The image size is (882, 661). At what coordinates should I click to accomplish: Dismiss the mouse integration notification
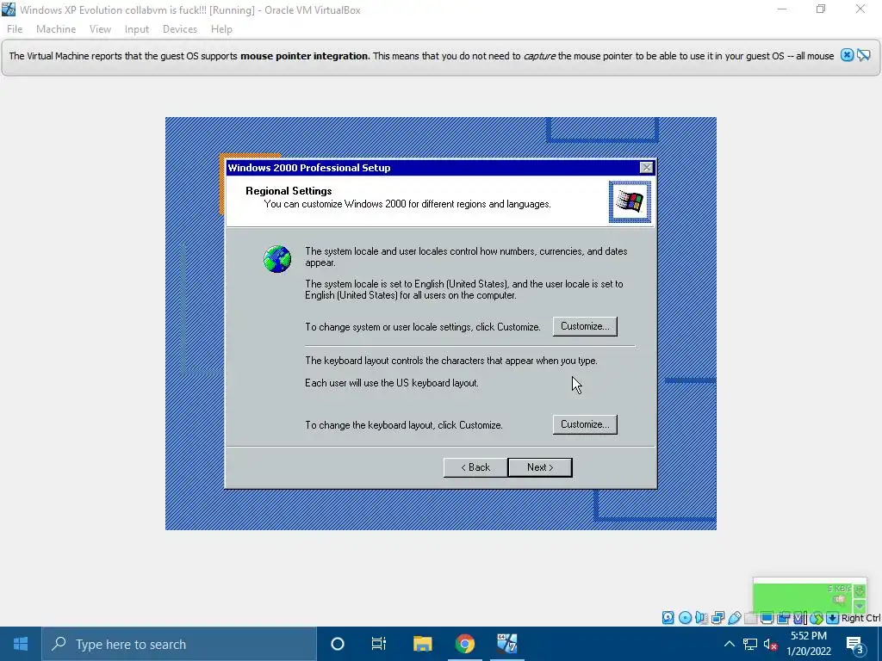(x=847, y=55)
